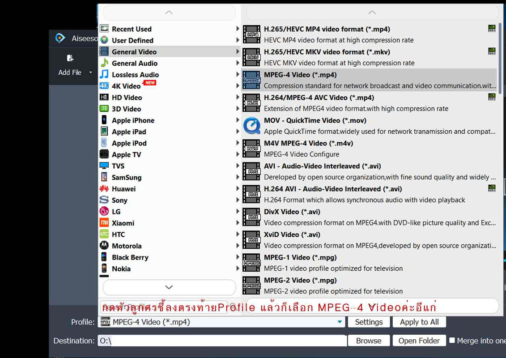This screenshot has width=506, height=358.
Task: Click the Sony logo icon
Action: (104, 200)
